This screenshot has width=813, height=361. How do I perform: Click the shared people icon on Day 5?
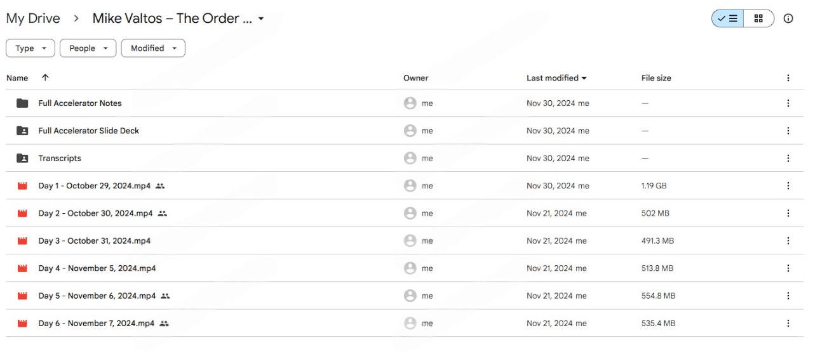(x=165, y=296)
